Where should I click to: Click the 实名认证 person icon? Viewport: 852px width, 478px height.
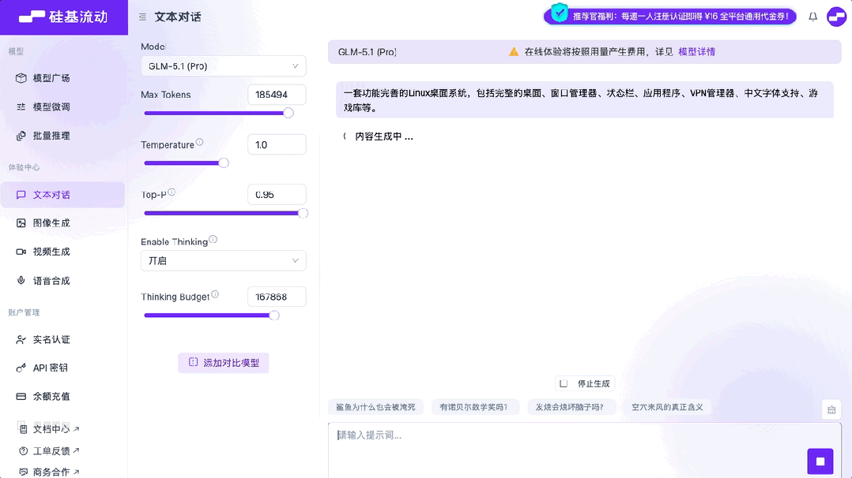21,340
